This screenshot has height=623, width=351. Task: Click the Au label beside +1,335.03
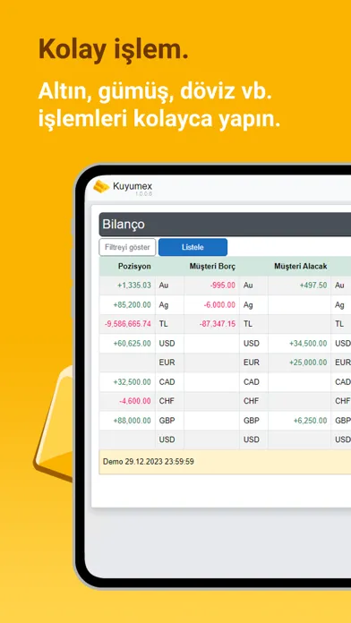coord(163,286)
